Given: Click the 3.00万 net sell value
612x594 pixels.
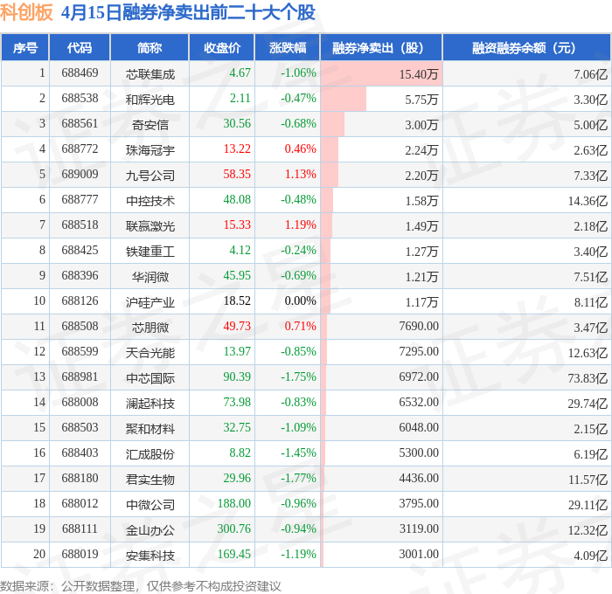Looking at the screenshot, I should tap(421, 125).
